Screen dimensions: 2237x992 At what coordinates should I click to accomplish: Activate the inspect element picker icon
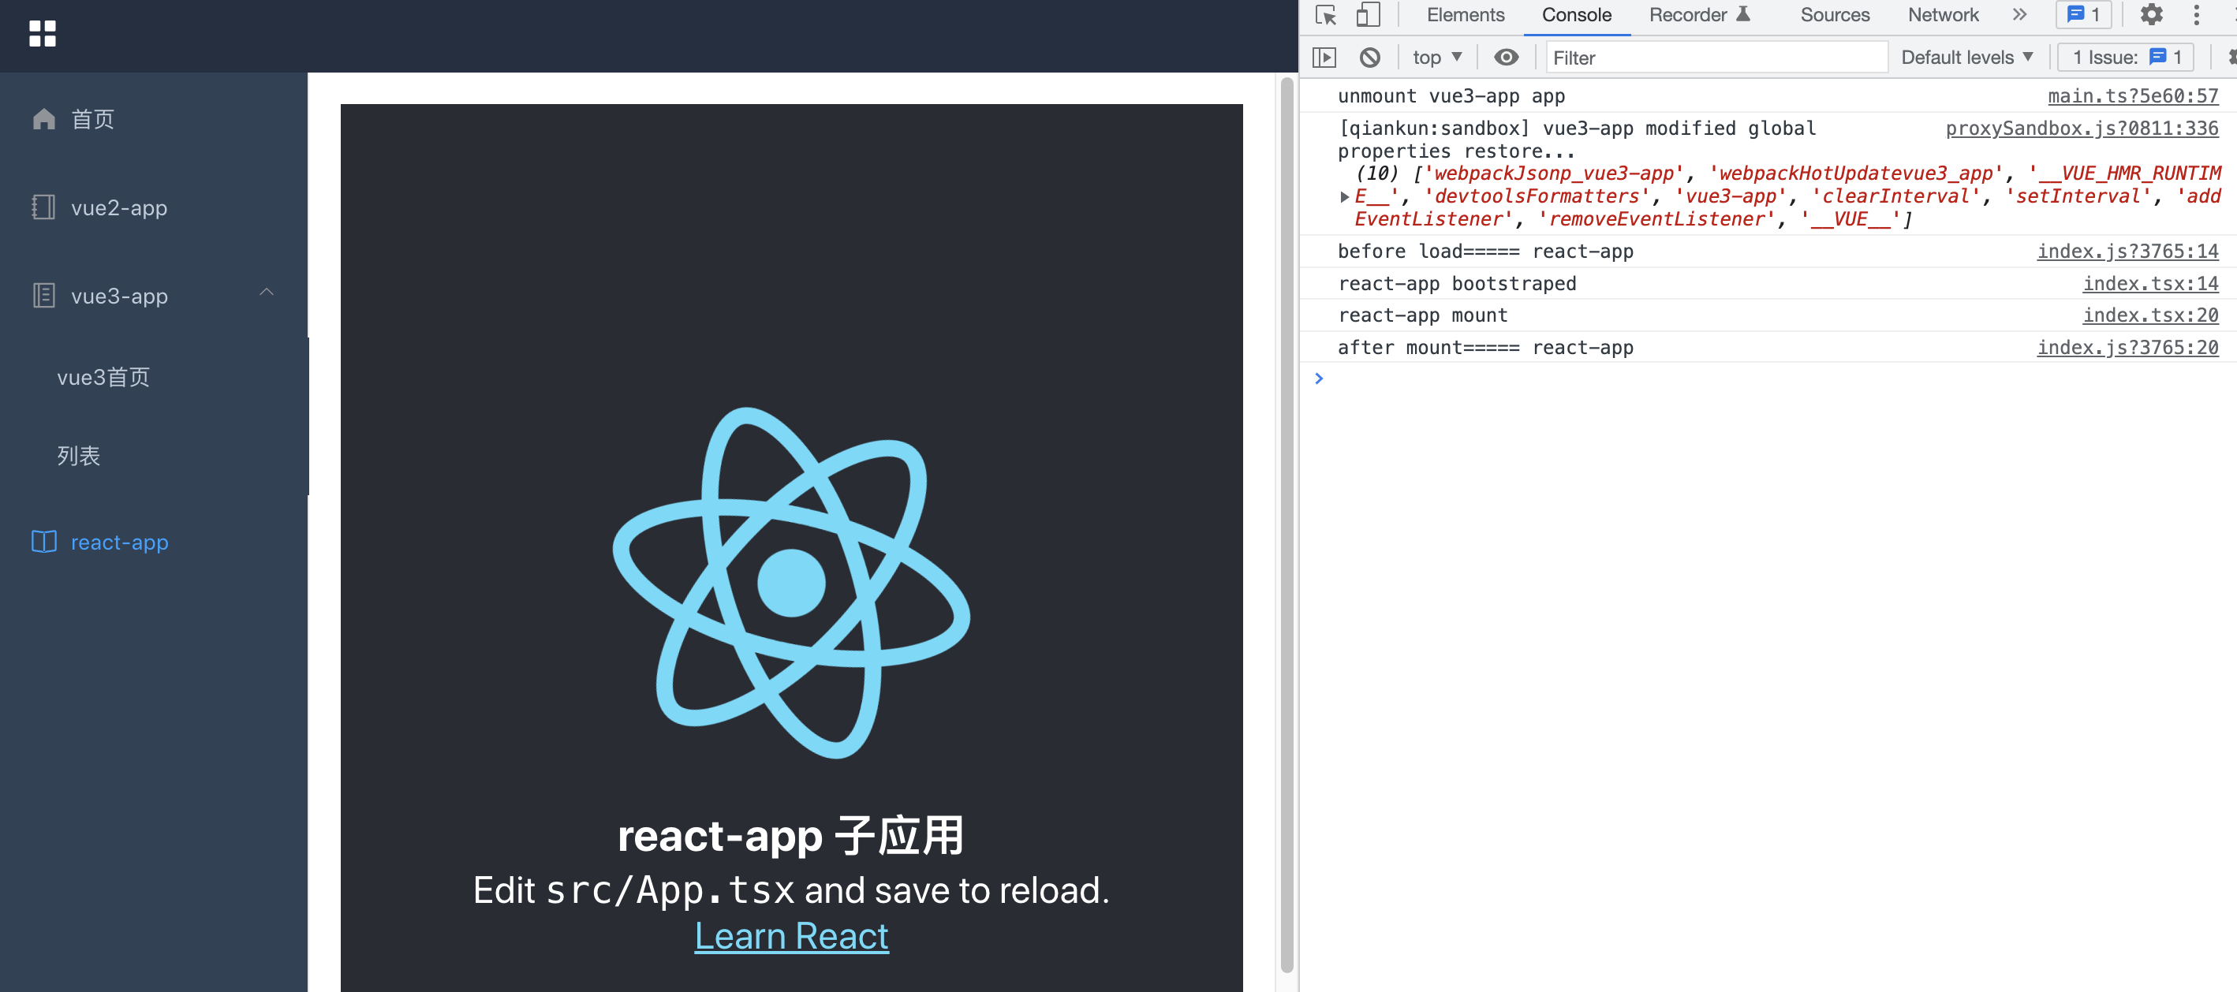[1326, 15]
